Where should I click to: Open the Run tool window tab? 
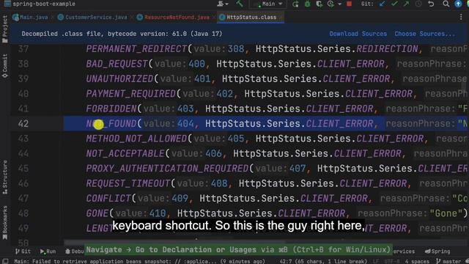point(48,252)
